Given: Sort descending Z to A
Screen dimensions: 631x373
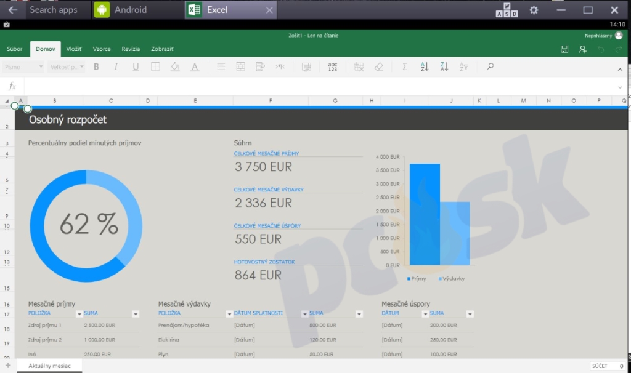Looking at the screenshot, I should tap(444, 67).
